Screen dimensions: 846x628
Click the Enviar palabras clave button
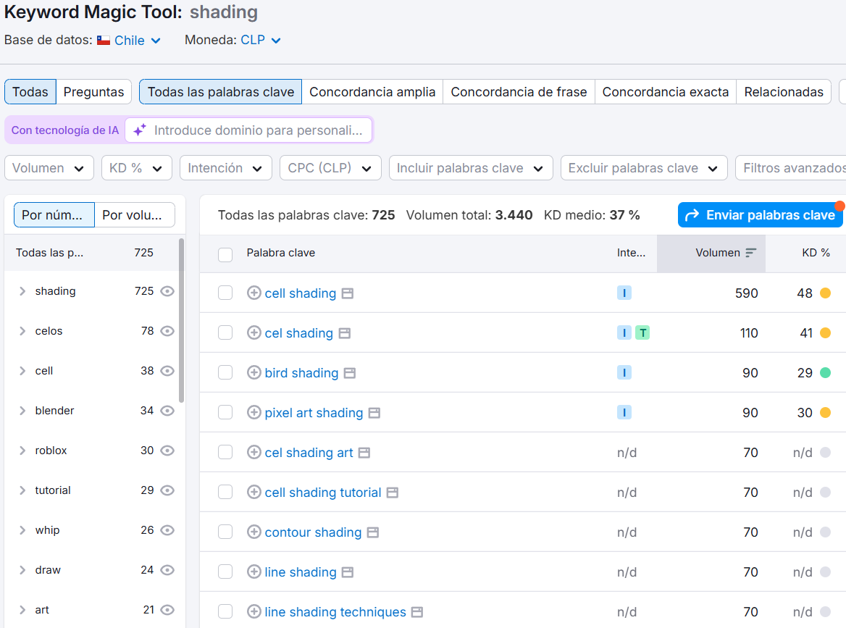point(760,215)
